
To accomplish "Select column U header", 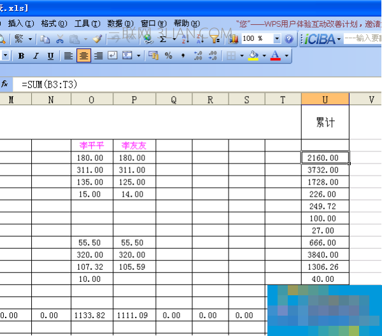I will coord(325,99).
